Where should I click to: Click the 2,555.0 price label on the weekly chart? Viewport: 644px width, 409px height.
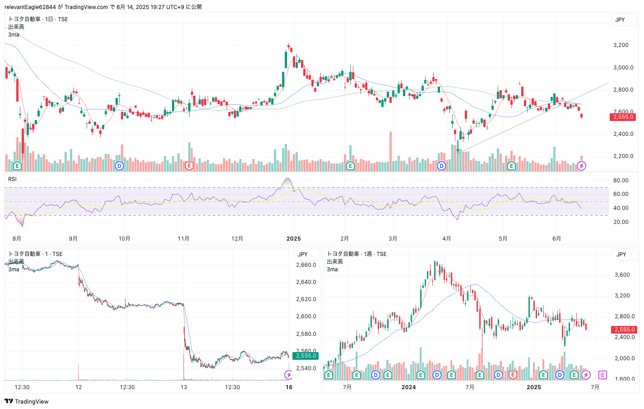(x=624, y=330)
